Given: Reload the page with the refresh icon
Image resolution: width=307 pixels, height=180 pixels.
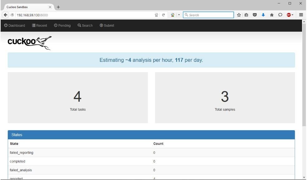Looking at the screenshot, I should coord(163,15).
